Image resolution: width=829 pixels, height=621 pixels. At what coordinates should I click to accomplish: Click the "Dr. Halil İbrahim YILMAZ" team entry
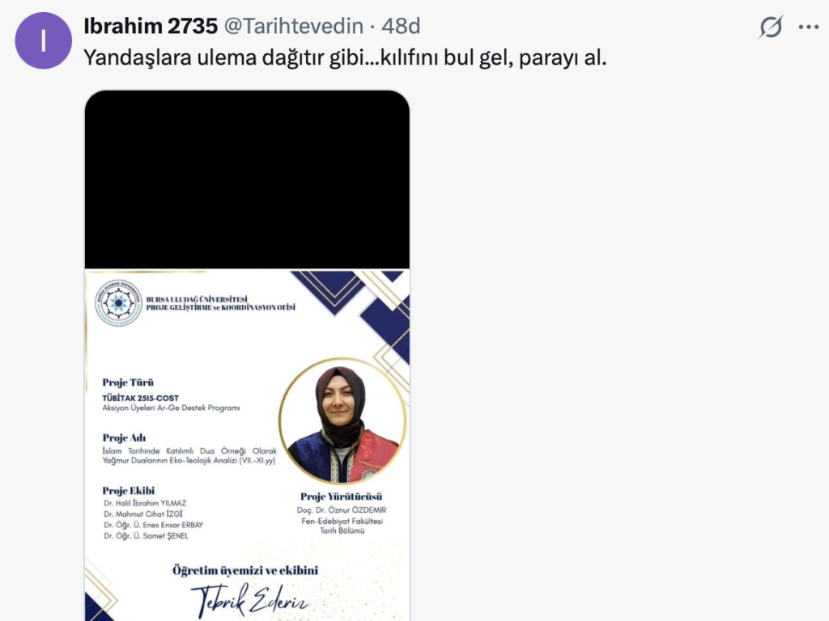pos(145,503)
